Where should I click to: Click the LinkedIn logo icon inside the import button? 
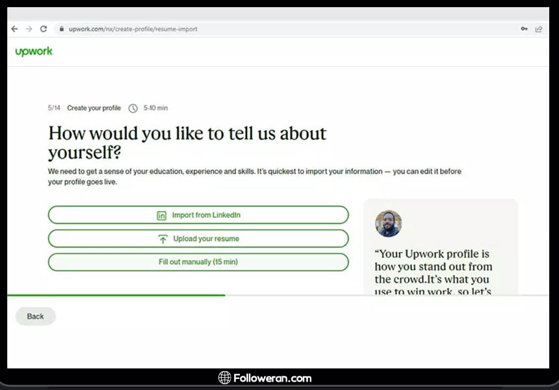[162, 215]
